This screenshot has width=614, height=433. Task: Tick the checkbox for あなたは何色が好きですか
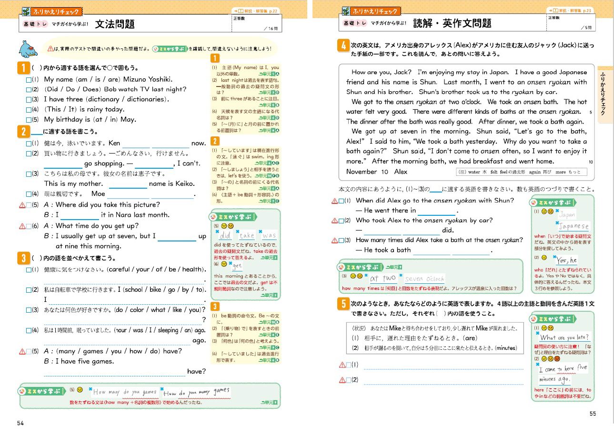click(28, 310)
